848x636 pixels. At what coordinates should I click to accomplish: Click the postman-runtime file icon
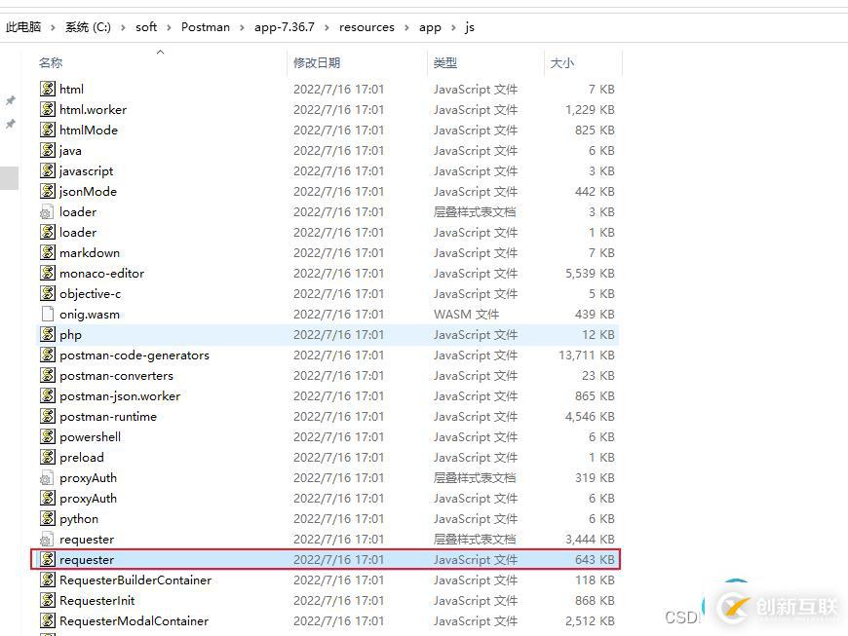[48, 416]
